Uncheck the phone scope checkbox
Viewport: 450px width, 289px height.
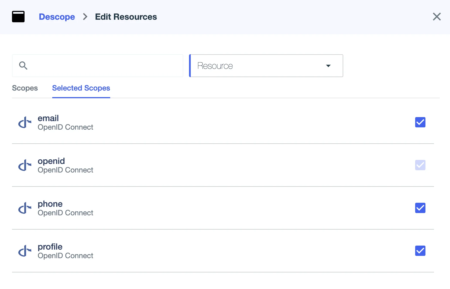pos(420,208)
